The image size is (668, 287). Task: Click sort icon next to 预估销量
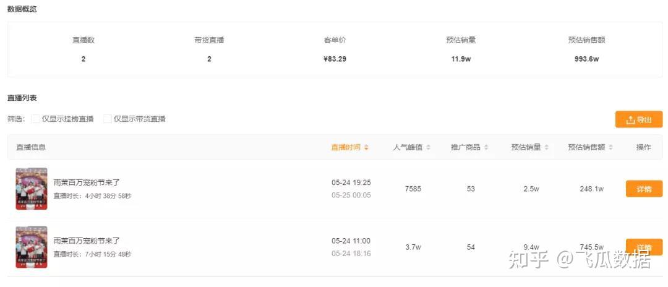[547, 148]
